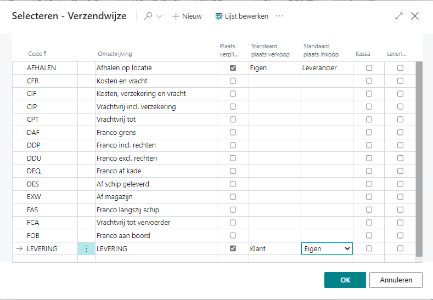This screenshot has height=300, width=433.
Task: Open row actions for LEVERING
Action: point(86,248)
